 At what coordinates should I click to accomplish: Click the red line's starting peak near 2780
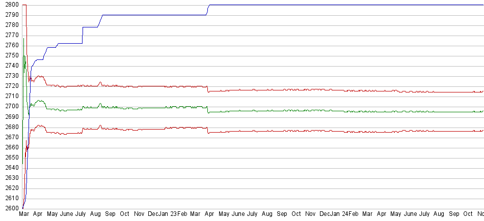tap(26, 26)
